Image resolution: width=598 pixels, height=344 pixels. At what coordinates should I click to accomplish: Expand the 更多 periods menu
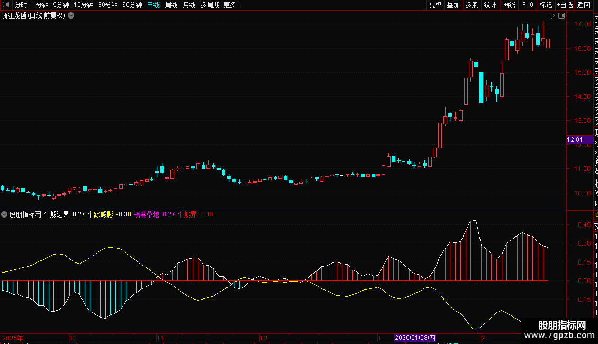233,5
